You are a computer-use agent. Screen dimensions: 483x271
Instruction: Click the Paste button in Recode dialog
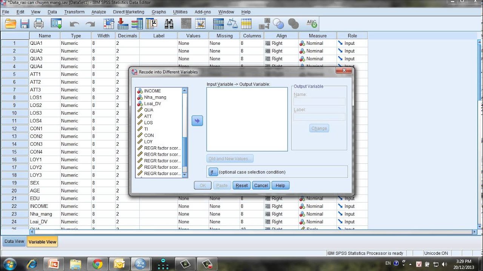click(x=222, y=185)
